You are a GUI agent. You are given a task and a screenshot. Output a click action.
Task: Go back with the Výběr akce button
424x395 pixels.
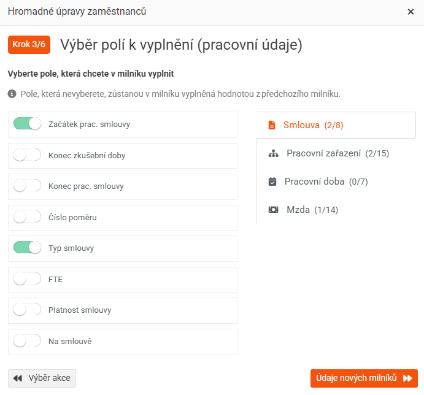(x=42, y=378)
